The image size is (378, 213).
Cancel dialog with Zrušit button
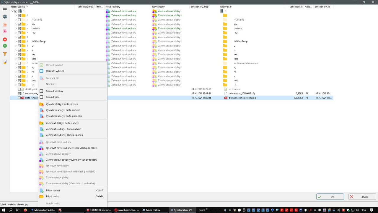pos(362,197)
